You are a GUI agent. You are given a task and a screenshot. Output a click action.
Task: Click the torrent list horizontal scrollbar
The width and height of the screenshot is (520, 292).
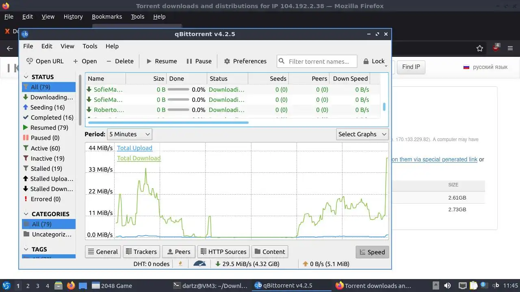coord(168,122)
